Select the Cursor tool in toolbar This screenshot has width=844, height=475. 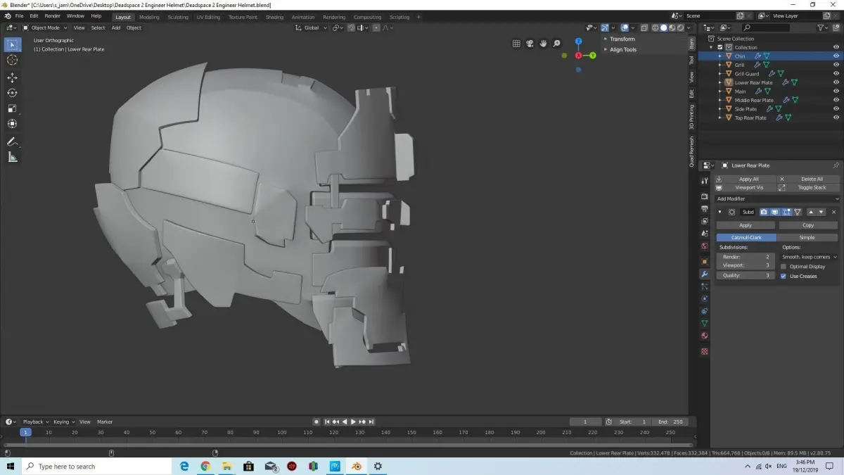click(x=12, y=61)
